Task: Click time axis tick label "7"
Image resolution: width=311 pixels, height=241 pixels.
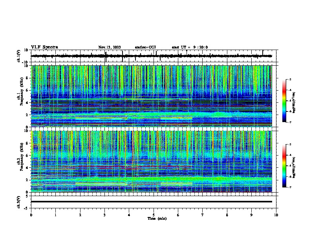Action: pyautogui.click(x=203, y=215)
